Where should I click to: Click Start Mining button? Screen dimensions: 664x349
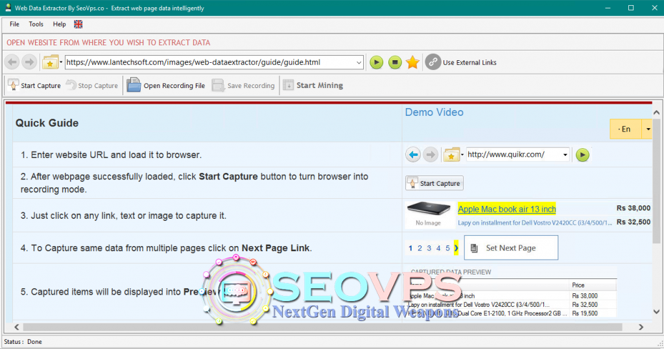pos(313,85)
